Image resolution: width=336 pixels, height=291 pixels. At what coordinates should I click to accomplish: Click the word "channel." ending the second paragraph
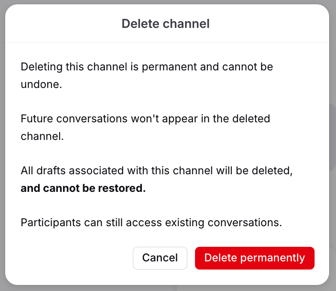click(x=42, y=136)
